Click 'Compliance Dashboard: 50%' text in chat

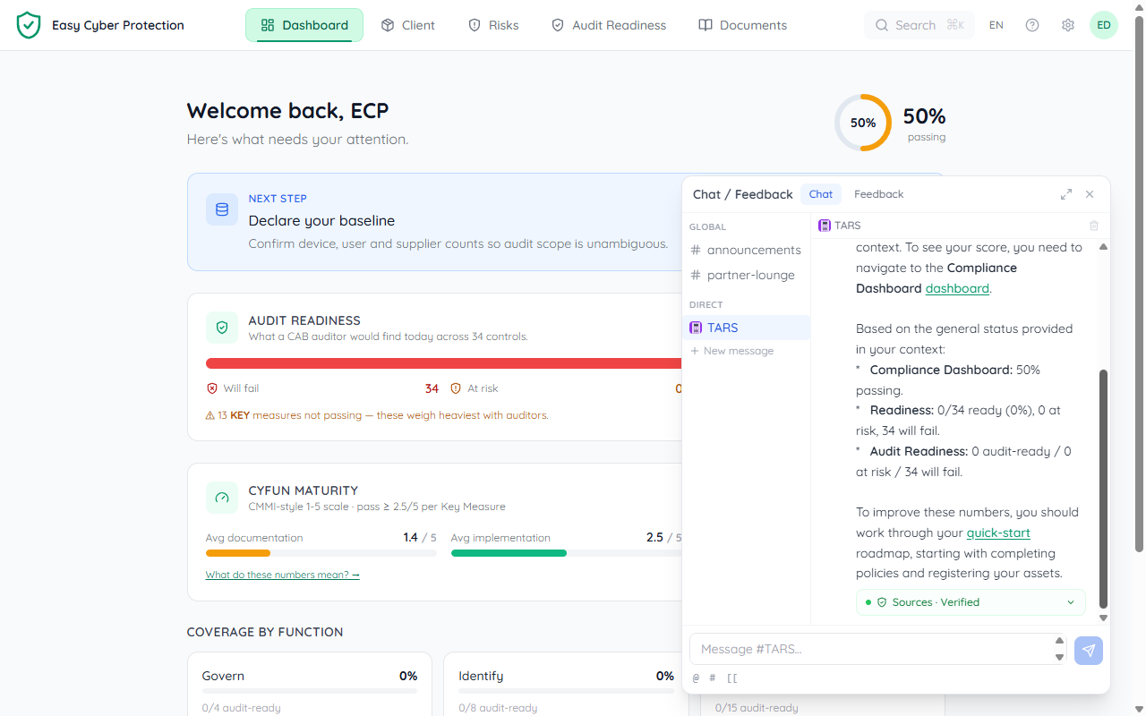click(954, 370)
